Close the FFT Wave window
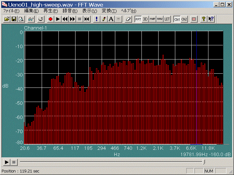 [x=229, y=5]
